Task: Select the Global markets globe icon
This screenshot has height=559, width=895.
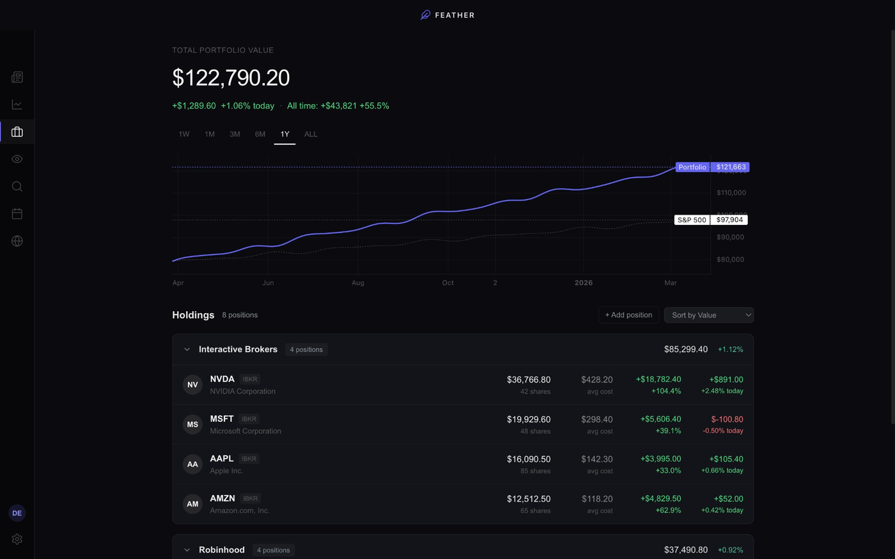Action: coord(17,241)
